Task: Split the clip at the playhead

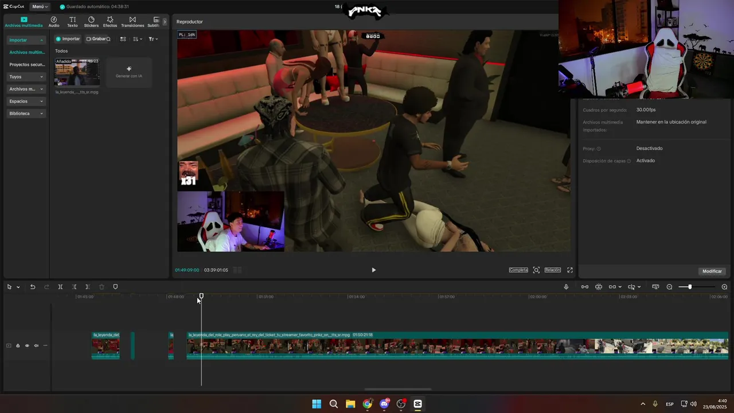Action: coord(60,287)
